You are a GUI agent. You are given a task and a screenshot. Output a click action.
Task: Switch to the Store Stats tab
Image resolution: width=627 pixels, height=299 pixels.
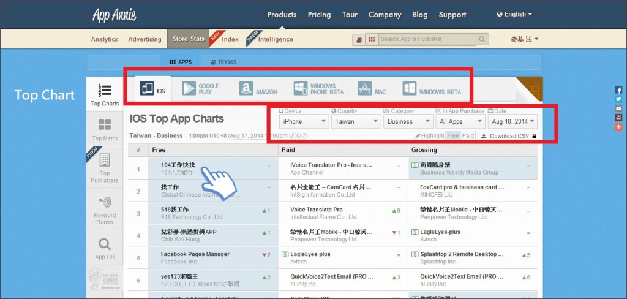(189, 39)
